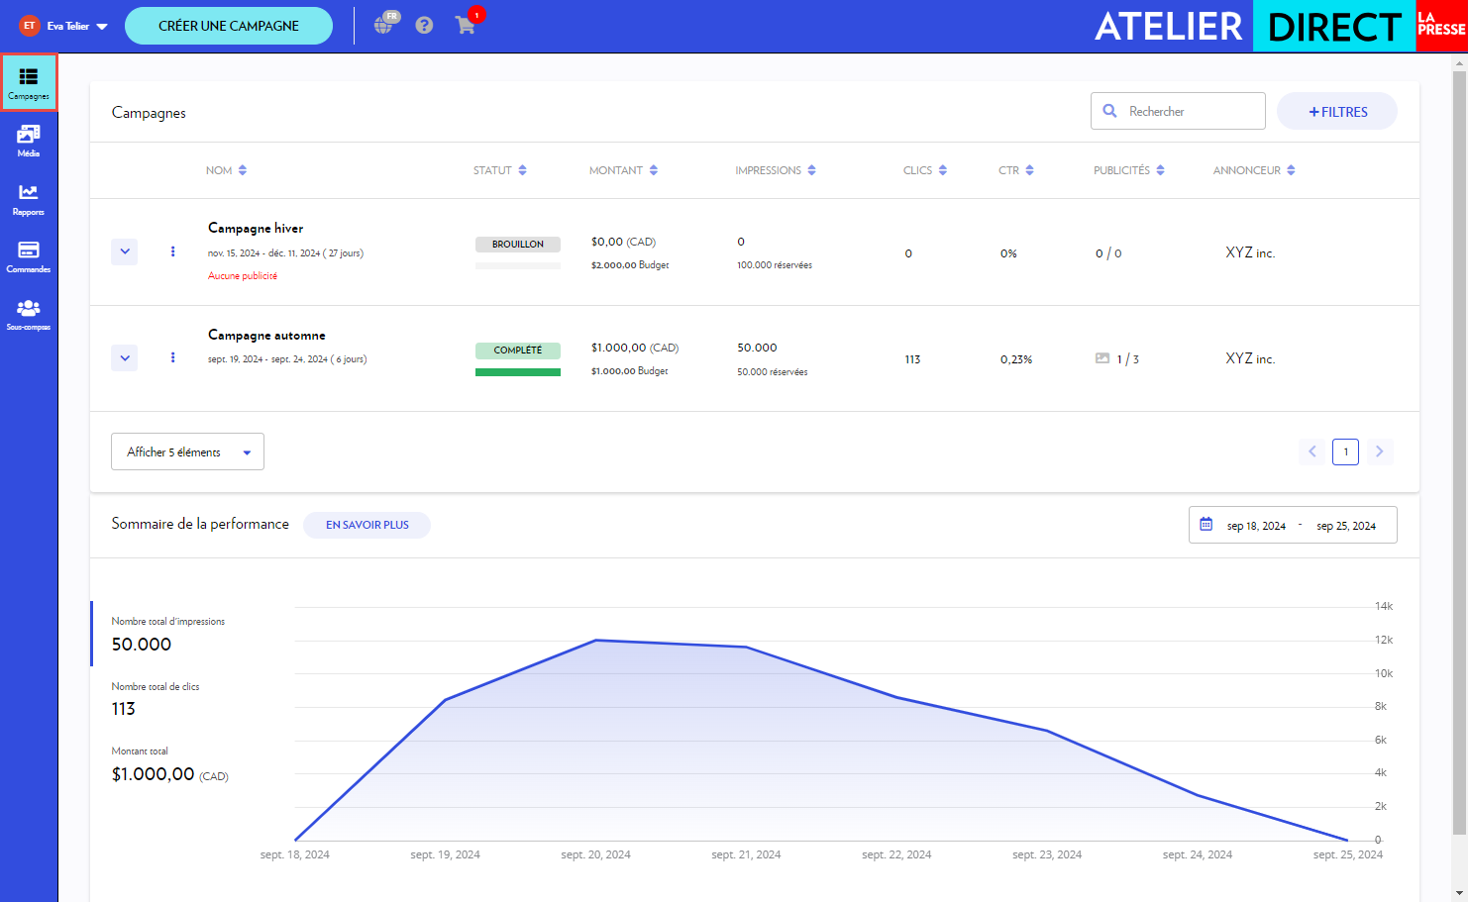Viewport: 1468px width, 902px height.
Task: Click the 0,23% CTR value
Action: tap(1016, 359)
